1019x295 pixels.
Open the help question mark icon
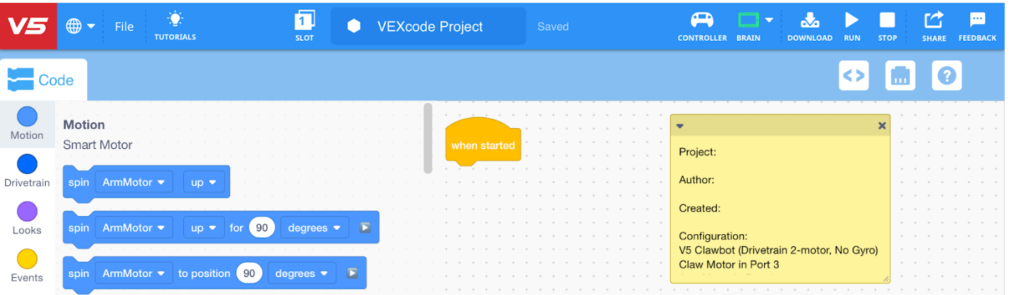[x=947, y=75]
